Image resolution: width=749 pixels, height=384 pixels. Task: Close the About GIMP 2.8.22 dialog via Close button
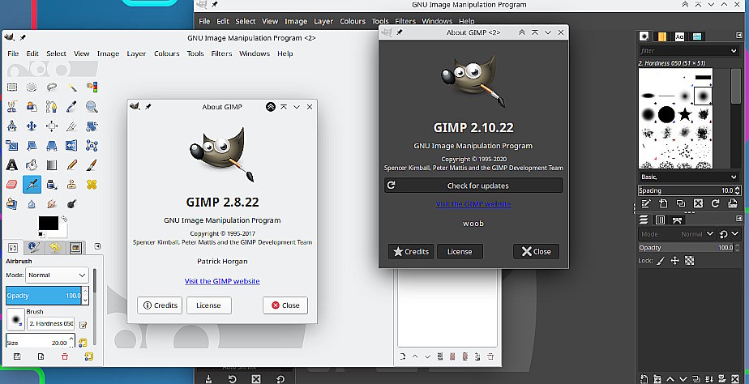point(285,305)
